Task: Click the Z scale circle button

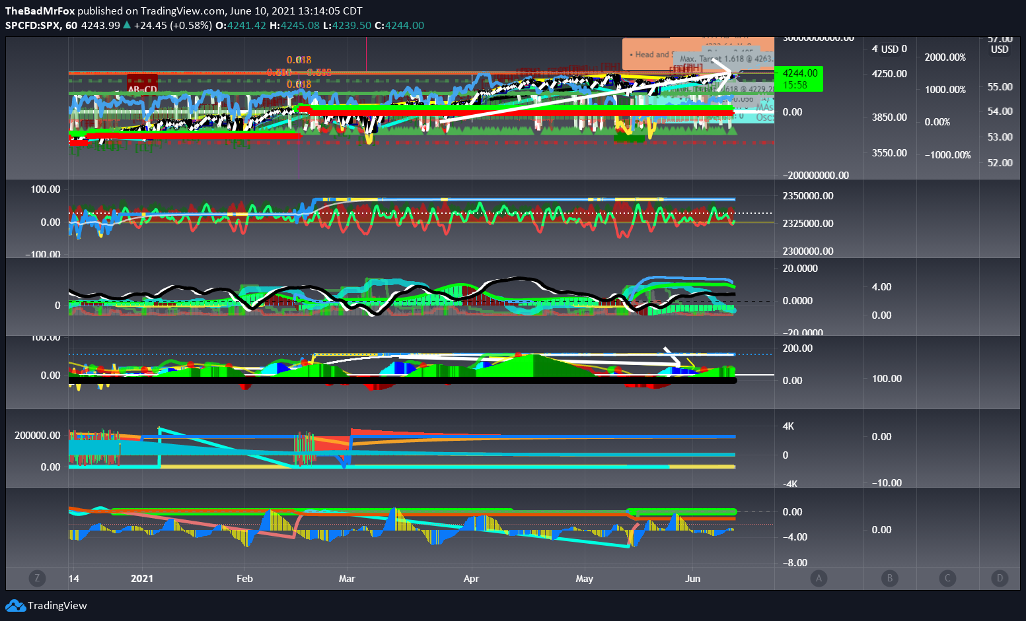Action: tap(37, 578)
